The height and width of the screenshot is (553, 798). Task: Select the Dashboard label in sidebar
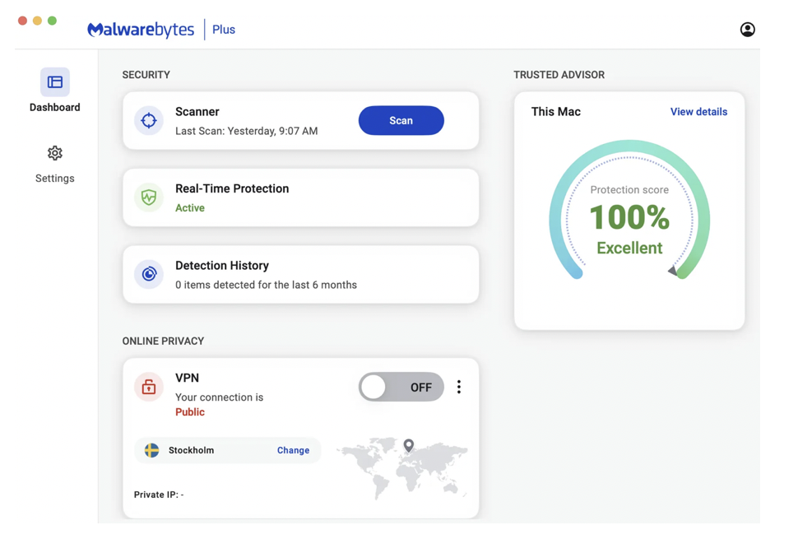(55, 108)
